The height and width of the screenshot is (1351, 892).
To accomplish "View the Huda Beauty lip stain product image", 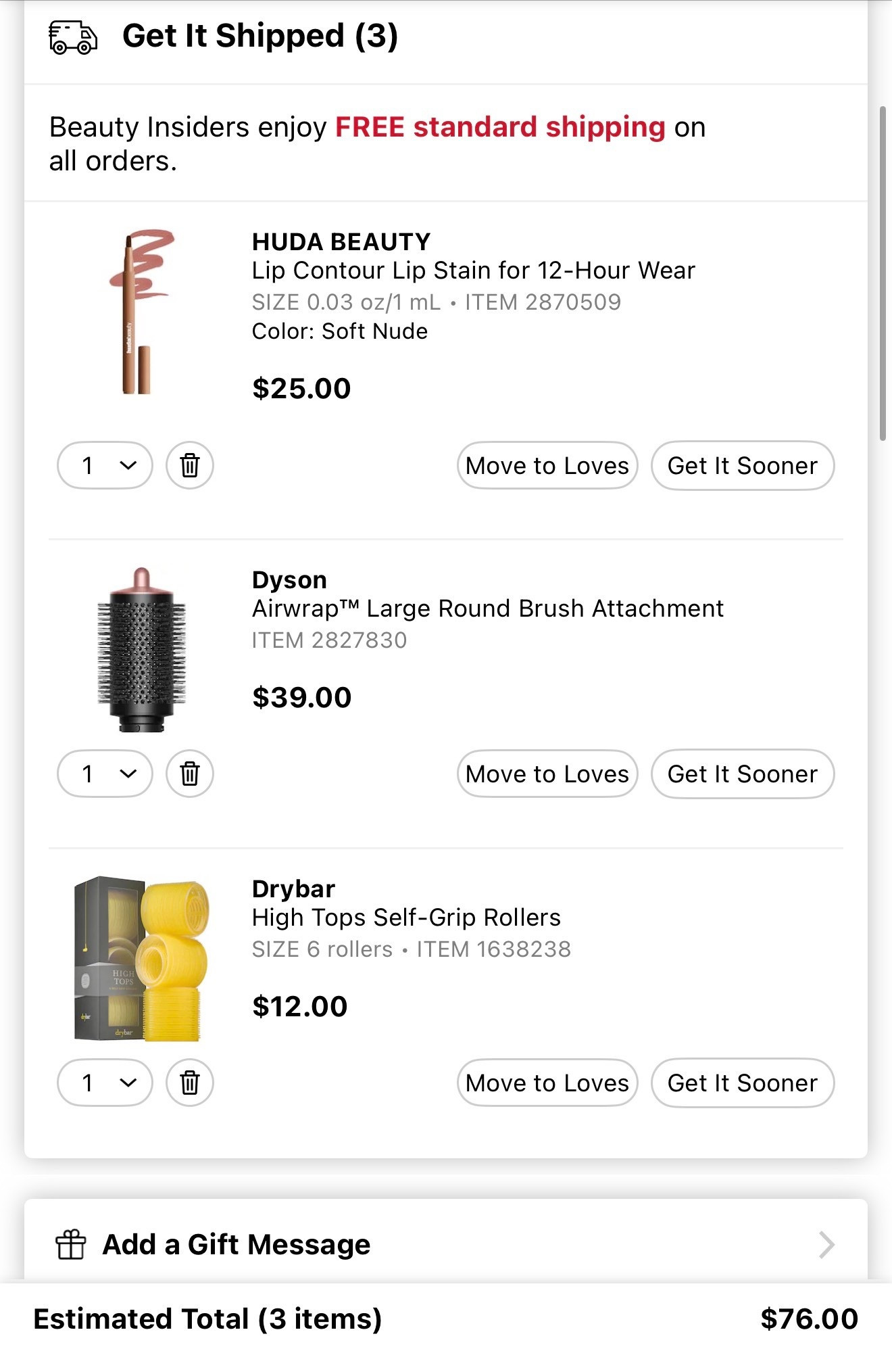I will coord(141,312).
